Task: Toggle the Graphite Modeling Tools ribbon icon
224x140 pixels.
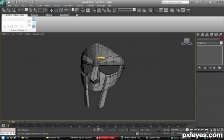Action: tap(156, 10)
